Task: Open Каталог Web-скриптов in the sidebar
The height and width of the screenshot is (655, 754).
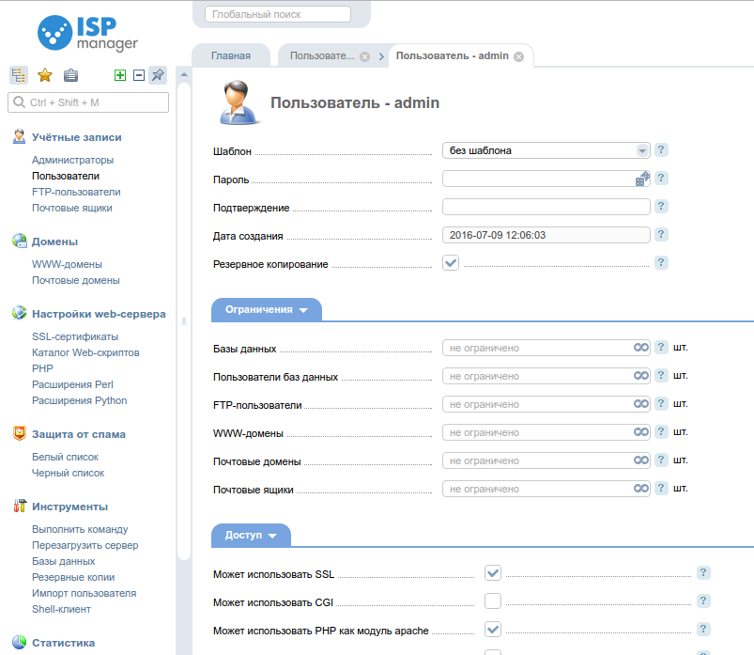Action: click(x=85, y=352)
